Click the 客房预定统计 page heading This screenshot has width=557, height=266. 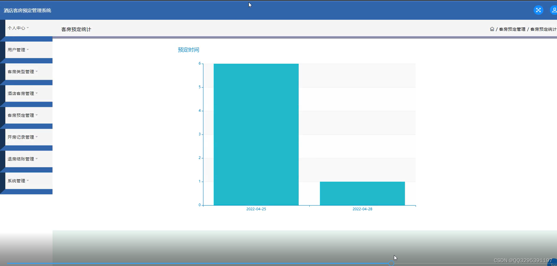coord(76,29)
